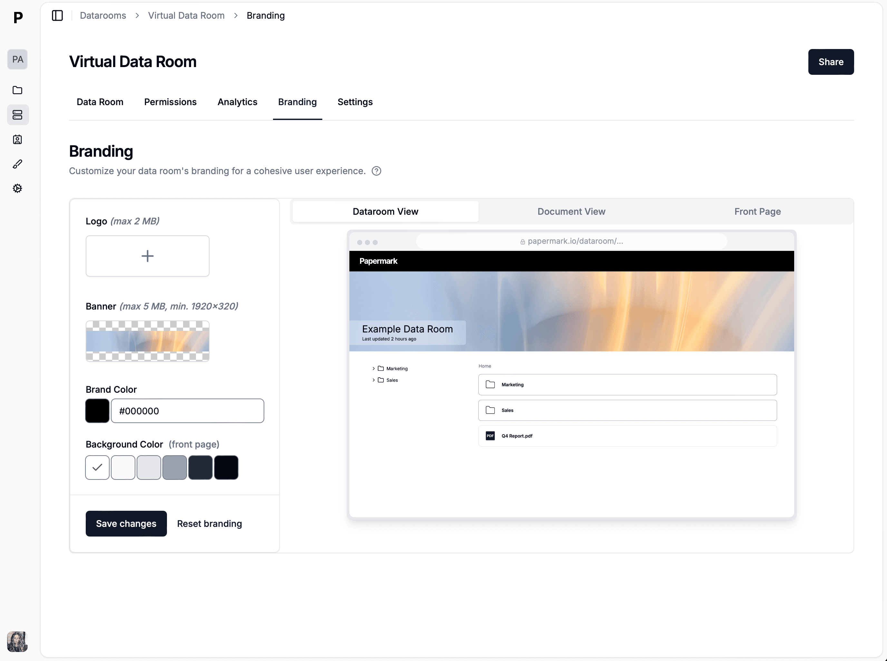The image size is (887, 661).
Task: Open the datarooms icon in sidebar
Action: (x=17, y=115)
